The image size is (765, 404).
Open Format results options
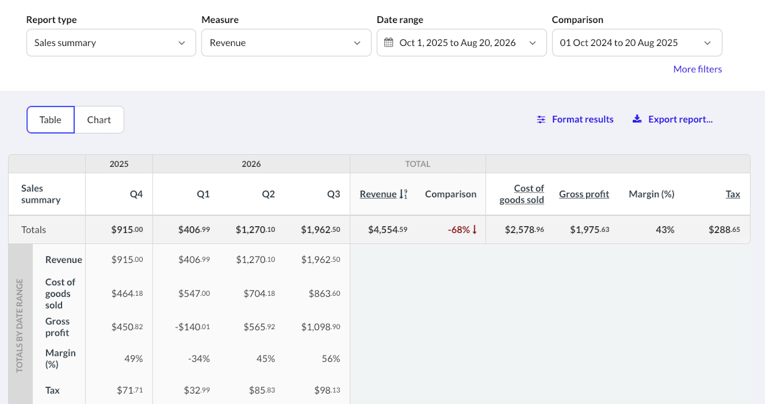[x=575, y=119]
